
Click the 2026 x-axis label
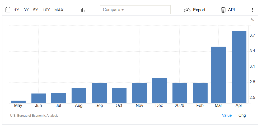(179, 106)
